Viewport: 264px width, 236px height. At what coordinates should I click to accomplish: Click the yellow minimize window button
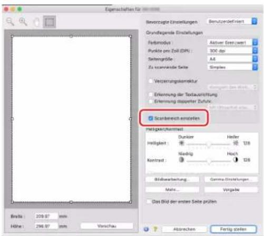(13, 9)
